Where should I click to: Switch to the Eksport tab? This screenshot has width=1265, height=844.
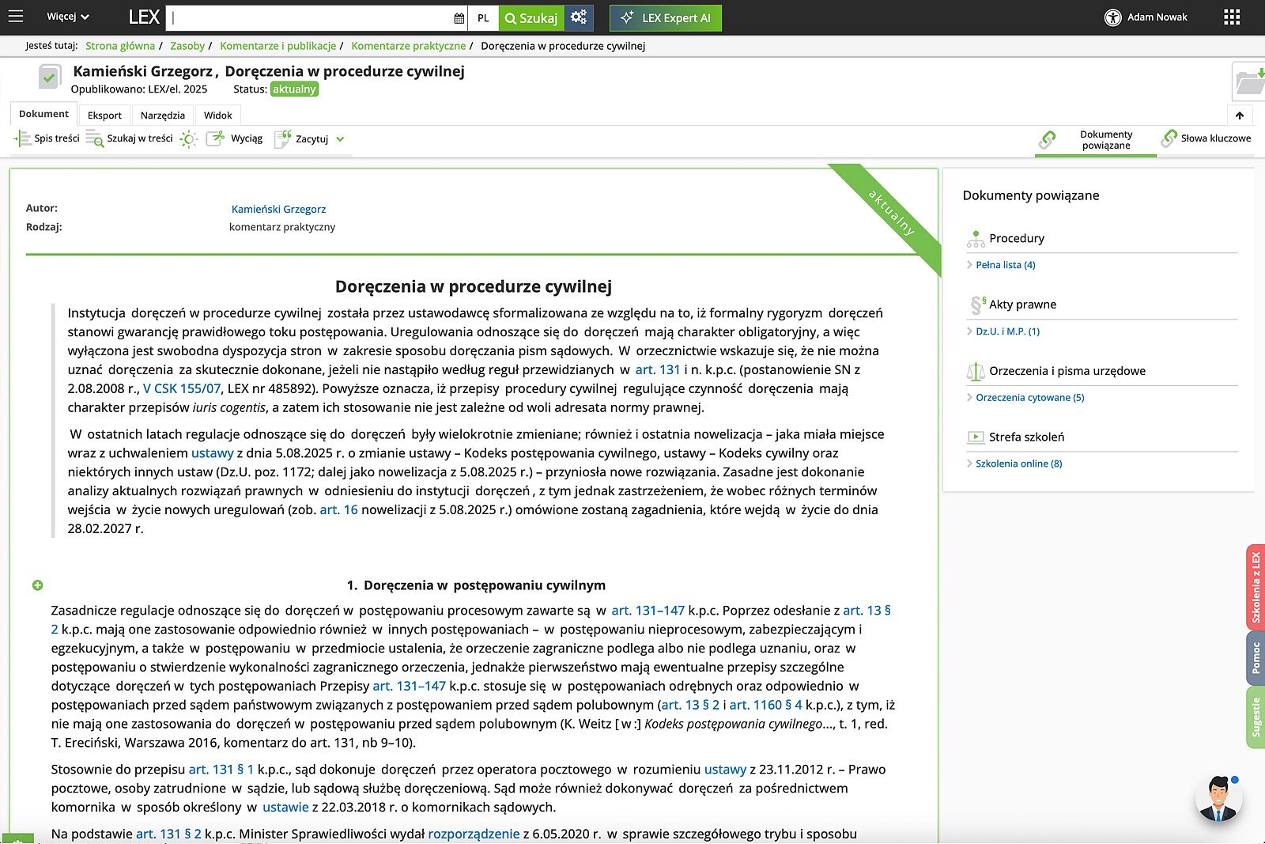point(104,115)
